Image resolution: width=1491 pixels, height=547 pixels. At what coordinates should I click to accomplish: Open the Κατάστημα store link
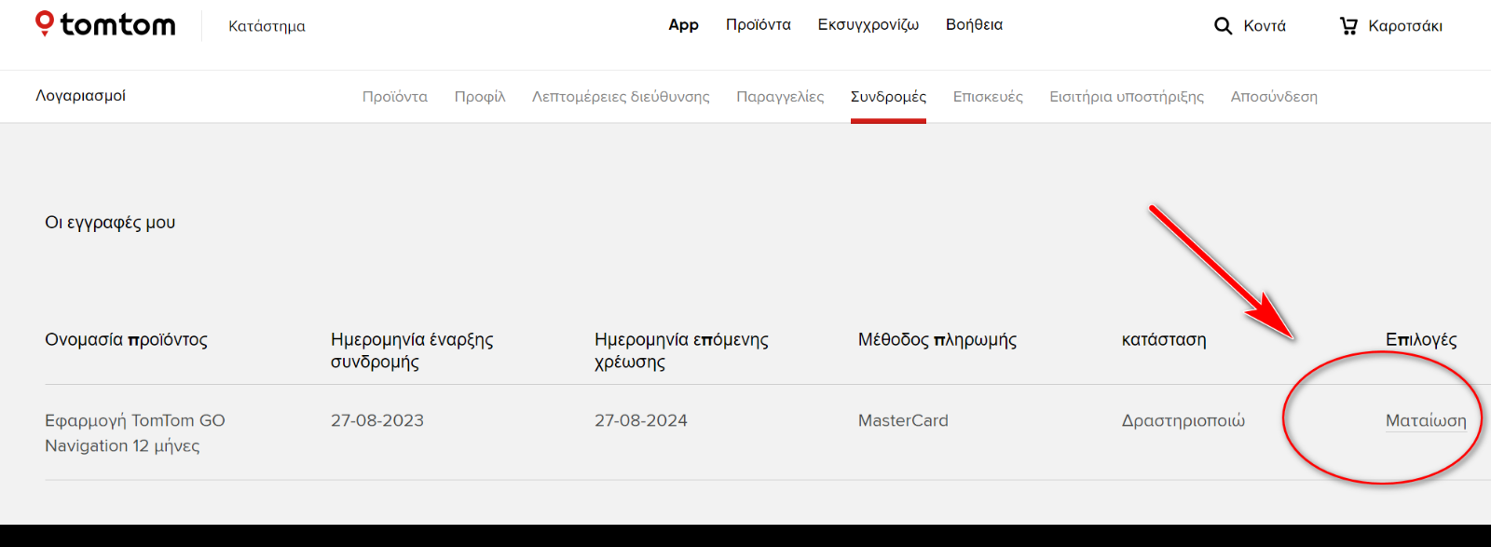[x=267, y=26]
